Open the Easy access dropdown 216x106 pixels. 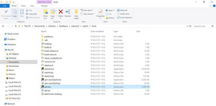tap(87, 14)
